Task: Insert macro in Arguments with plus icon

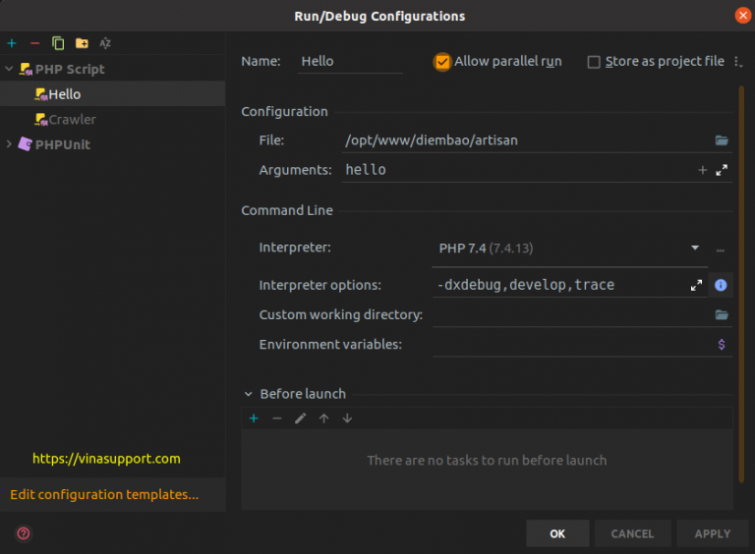Action: coord(703,170)
